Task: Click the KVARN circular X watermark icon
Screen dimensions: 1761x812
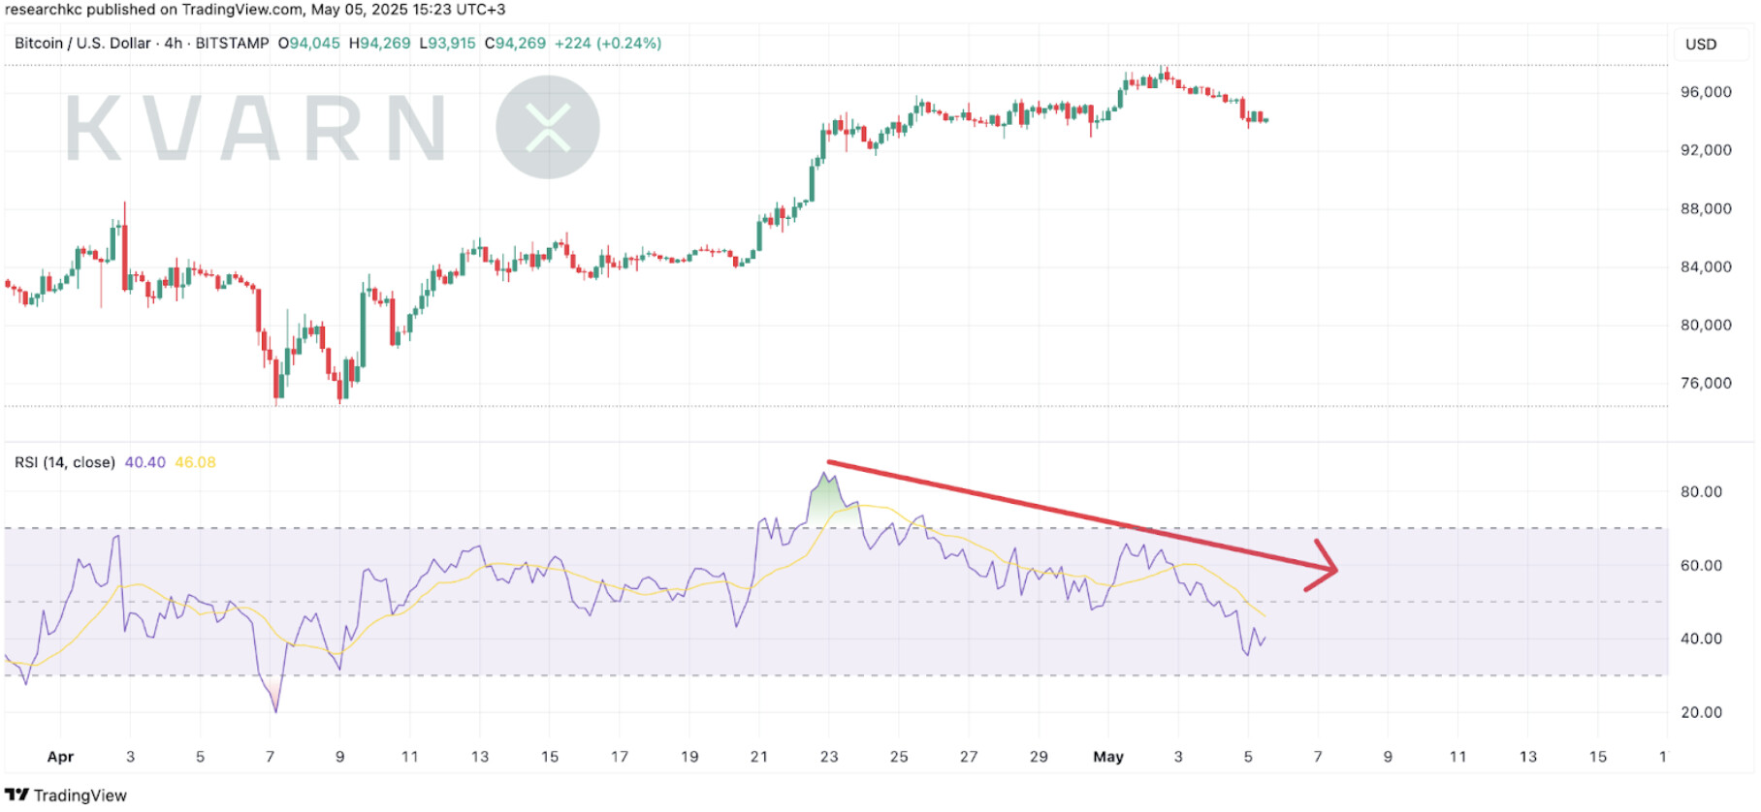Action: (547, 128)
